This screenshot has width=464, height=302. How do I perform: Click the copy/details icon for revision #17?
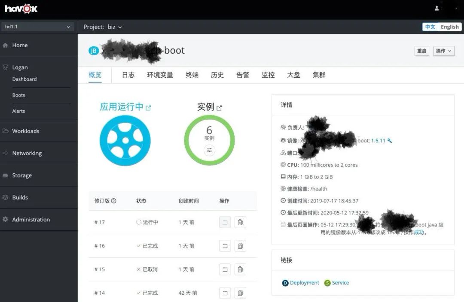click(x=240, y=222)
